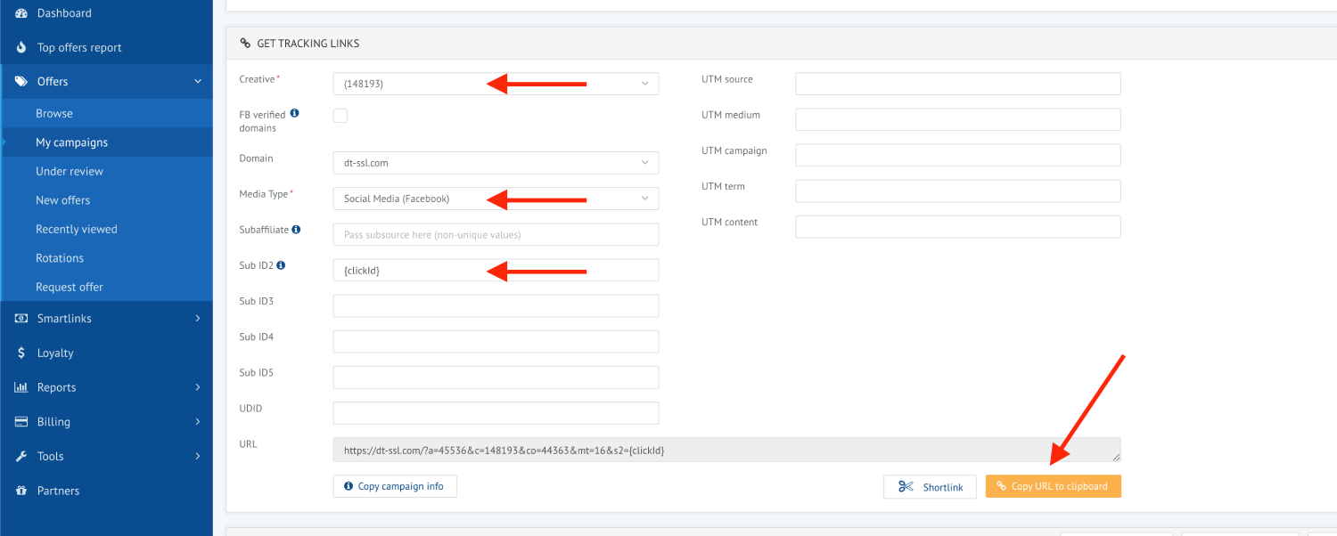Tick the FB verified domains checkbox
This screenshot has width=1337, height=536.
[340, 116]
